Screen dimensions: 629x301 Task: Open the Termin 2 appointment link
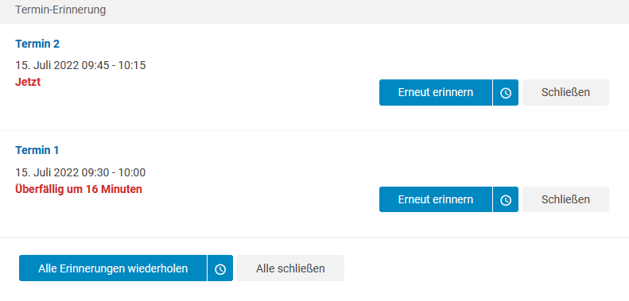coord(37,44)
